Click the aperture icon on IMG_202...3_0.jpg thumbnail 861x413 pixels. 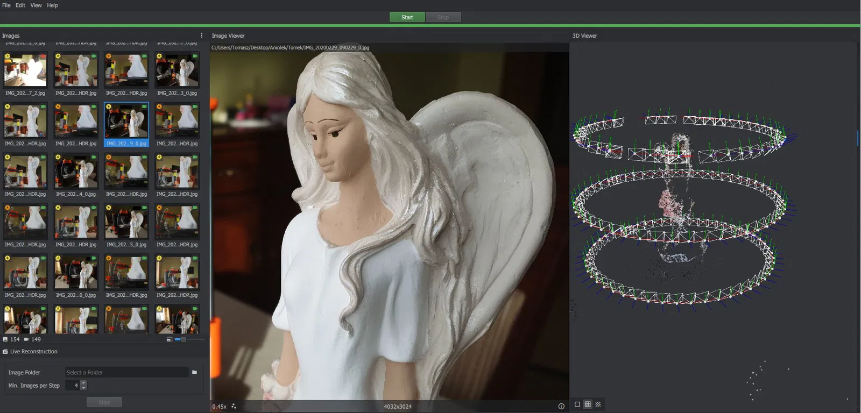pyautogui.click(x=159, y=56)
